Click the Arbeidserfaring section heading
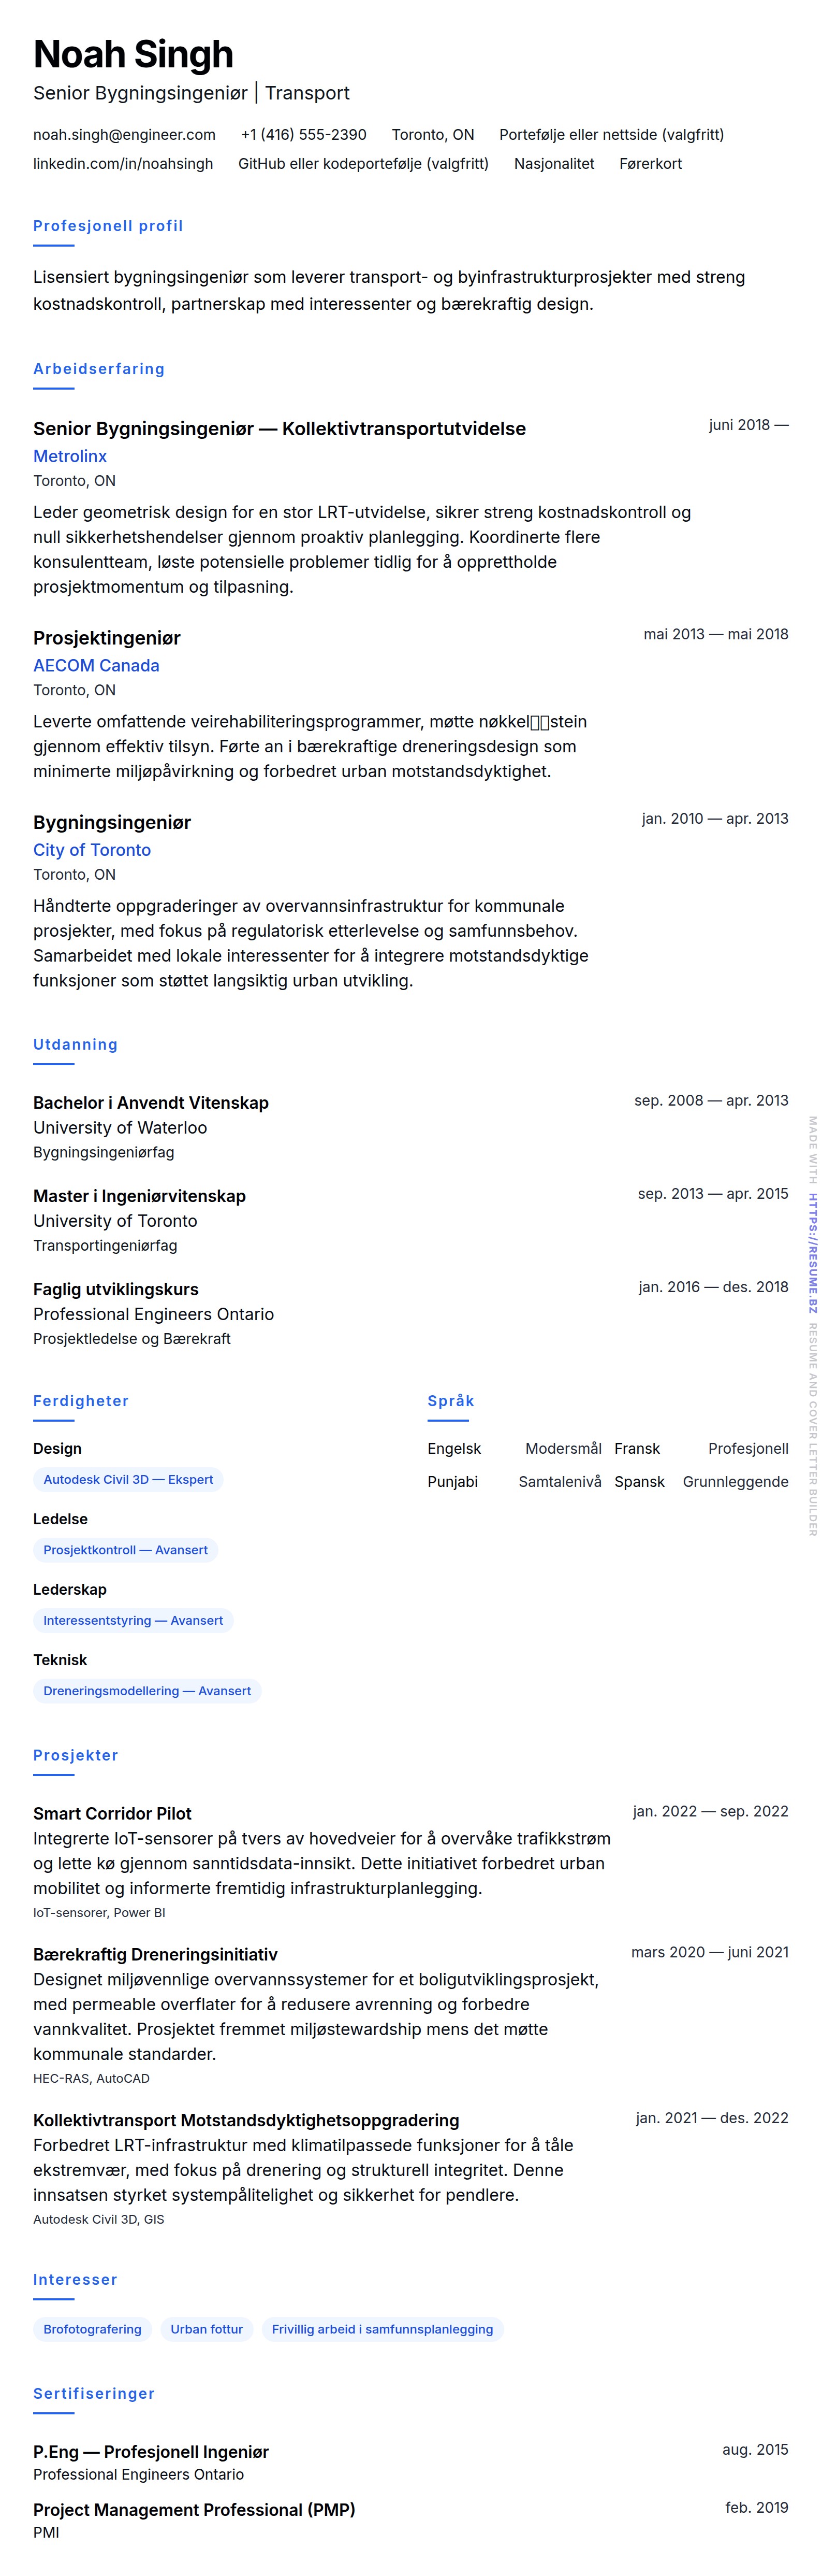822x2576 pixels. 99,369
